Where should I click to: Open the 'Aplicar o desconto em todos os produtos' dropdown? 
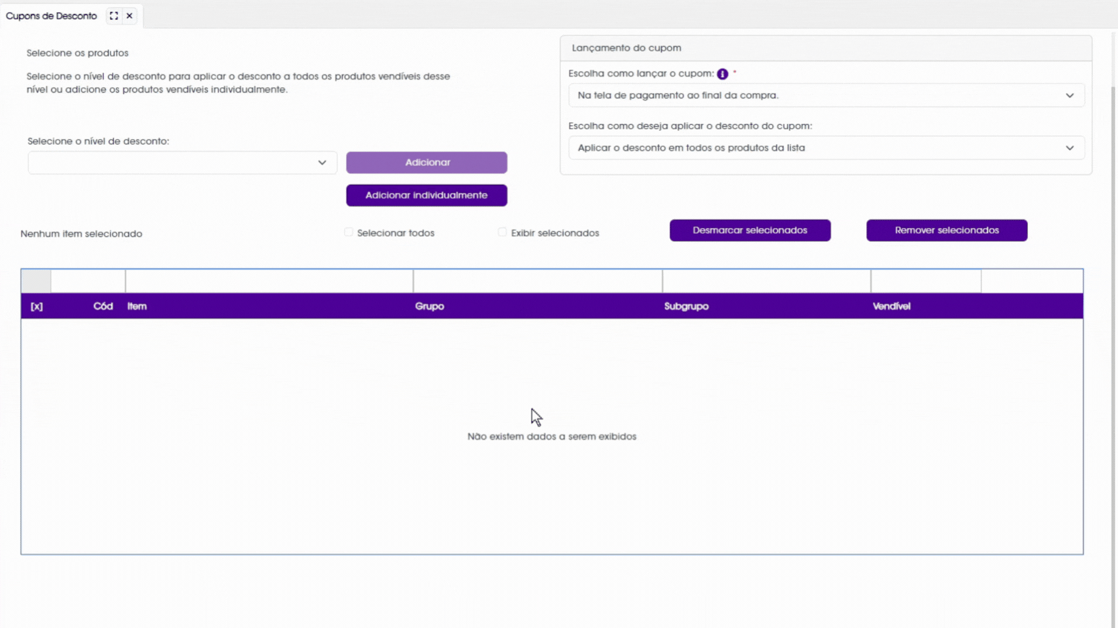[826, 148]
